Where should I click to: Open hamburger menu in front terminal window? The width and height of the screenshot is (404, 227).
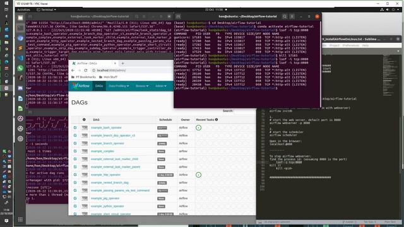coord(292,16)
